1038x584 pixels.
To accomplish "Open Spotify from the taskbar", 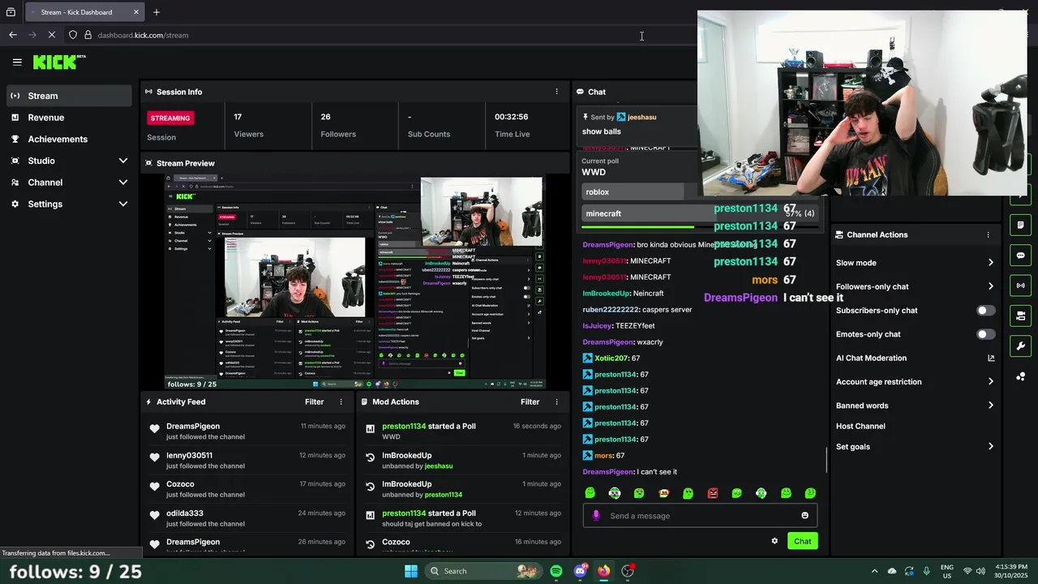I will (556, 571).
